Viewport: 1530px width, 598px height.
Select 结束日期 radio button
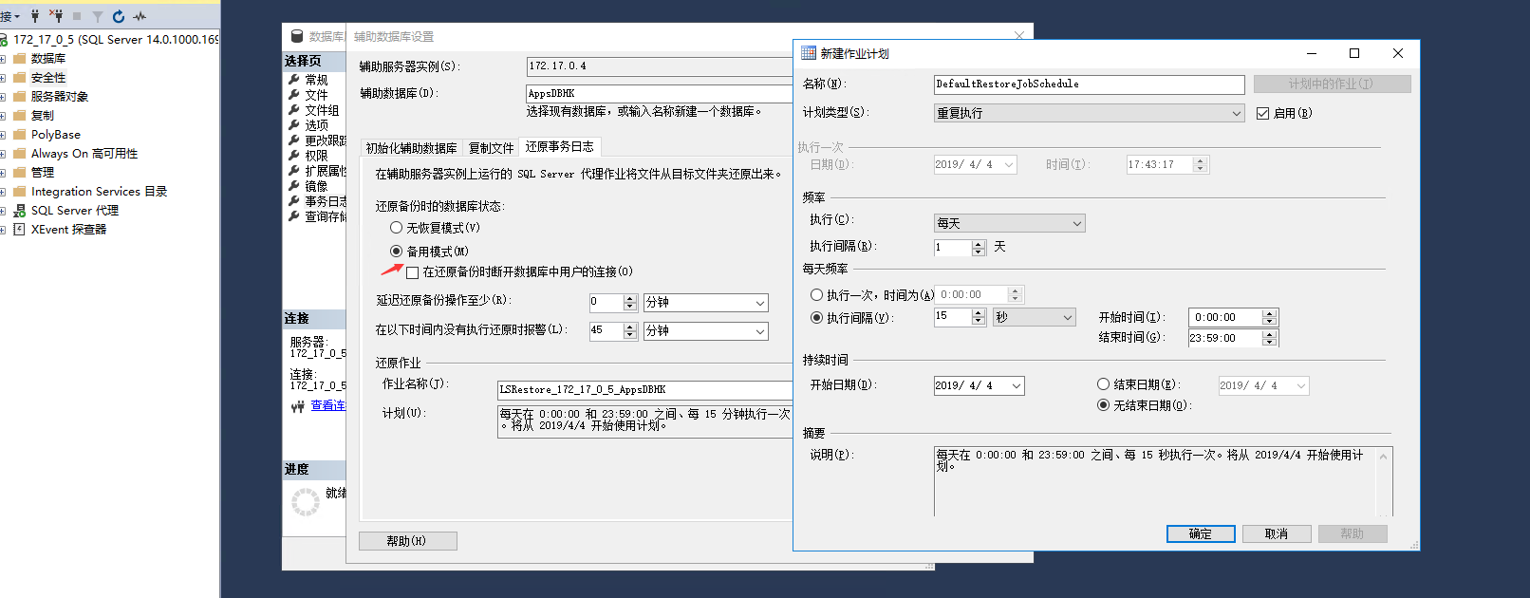(x=1103, y=384)
